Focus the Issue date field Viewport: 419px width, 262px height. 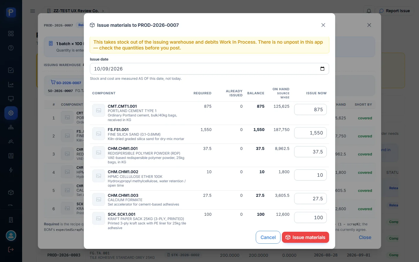pos(210,69)
